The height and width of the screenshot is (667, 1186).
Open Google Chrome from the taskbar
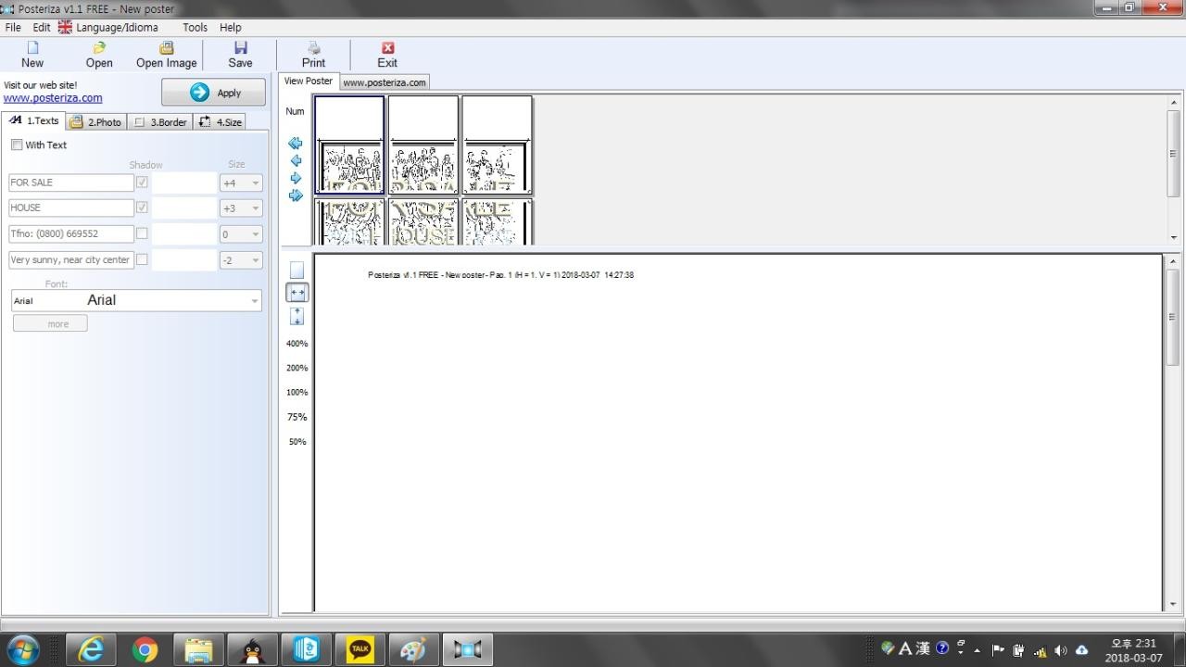(x=145, y=649)
